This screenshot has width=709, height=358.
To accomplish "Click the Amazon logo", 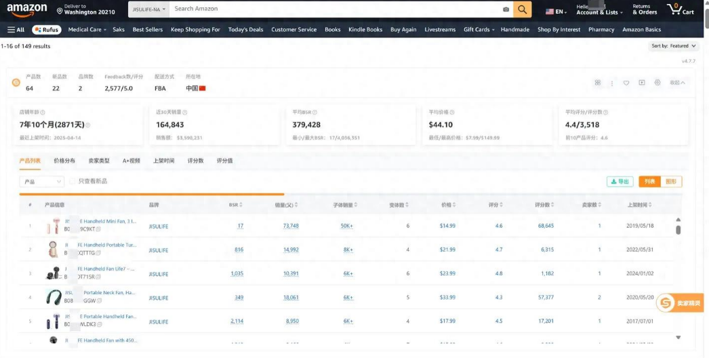I will click(x=26, y=9).
